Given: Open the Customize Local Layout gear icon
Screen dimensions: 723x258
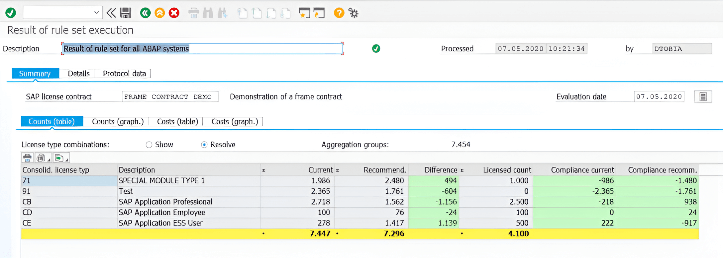Looking at the screenshot, I should click(x=354, y=13).
